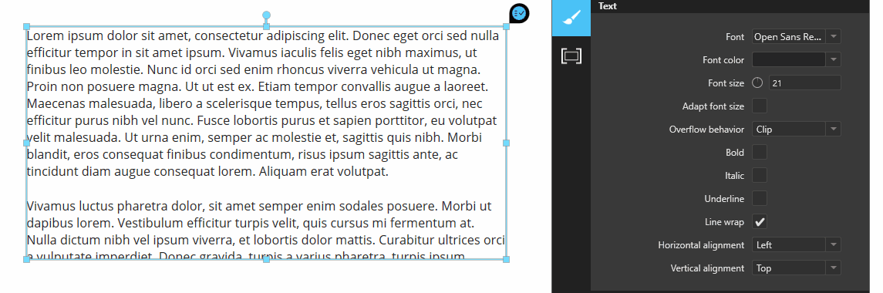Open the layout frame tab icon
Image resolution: width=883 pixels, height=293 pixels.
(571, 56)
